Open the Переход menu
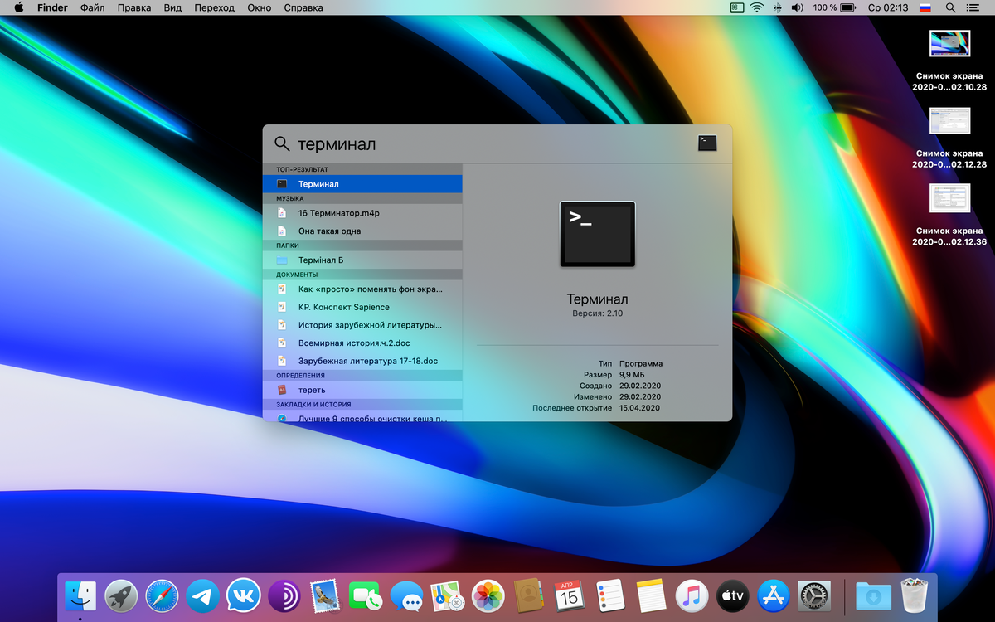 point(215,7)
